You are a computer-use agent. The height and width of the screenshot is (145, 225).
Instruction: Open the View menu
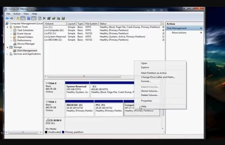[26, 14]
